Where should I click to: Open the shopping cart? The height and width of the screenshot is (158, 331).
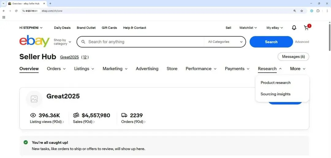(x=306, y=28)
